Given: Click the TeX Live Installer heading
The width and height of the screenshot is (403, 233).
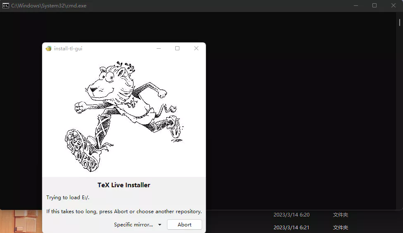Looking at the screenshot, I should 124,185.
